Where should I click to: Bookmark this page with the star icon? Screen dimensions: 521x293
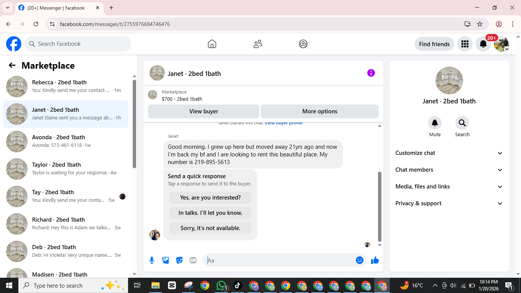480,24
